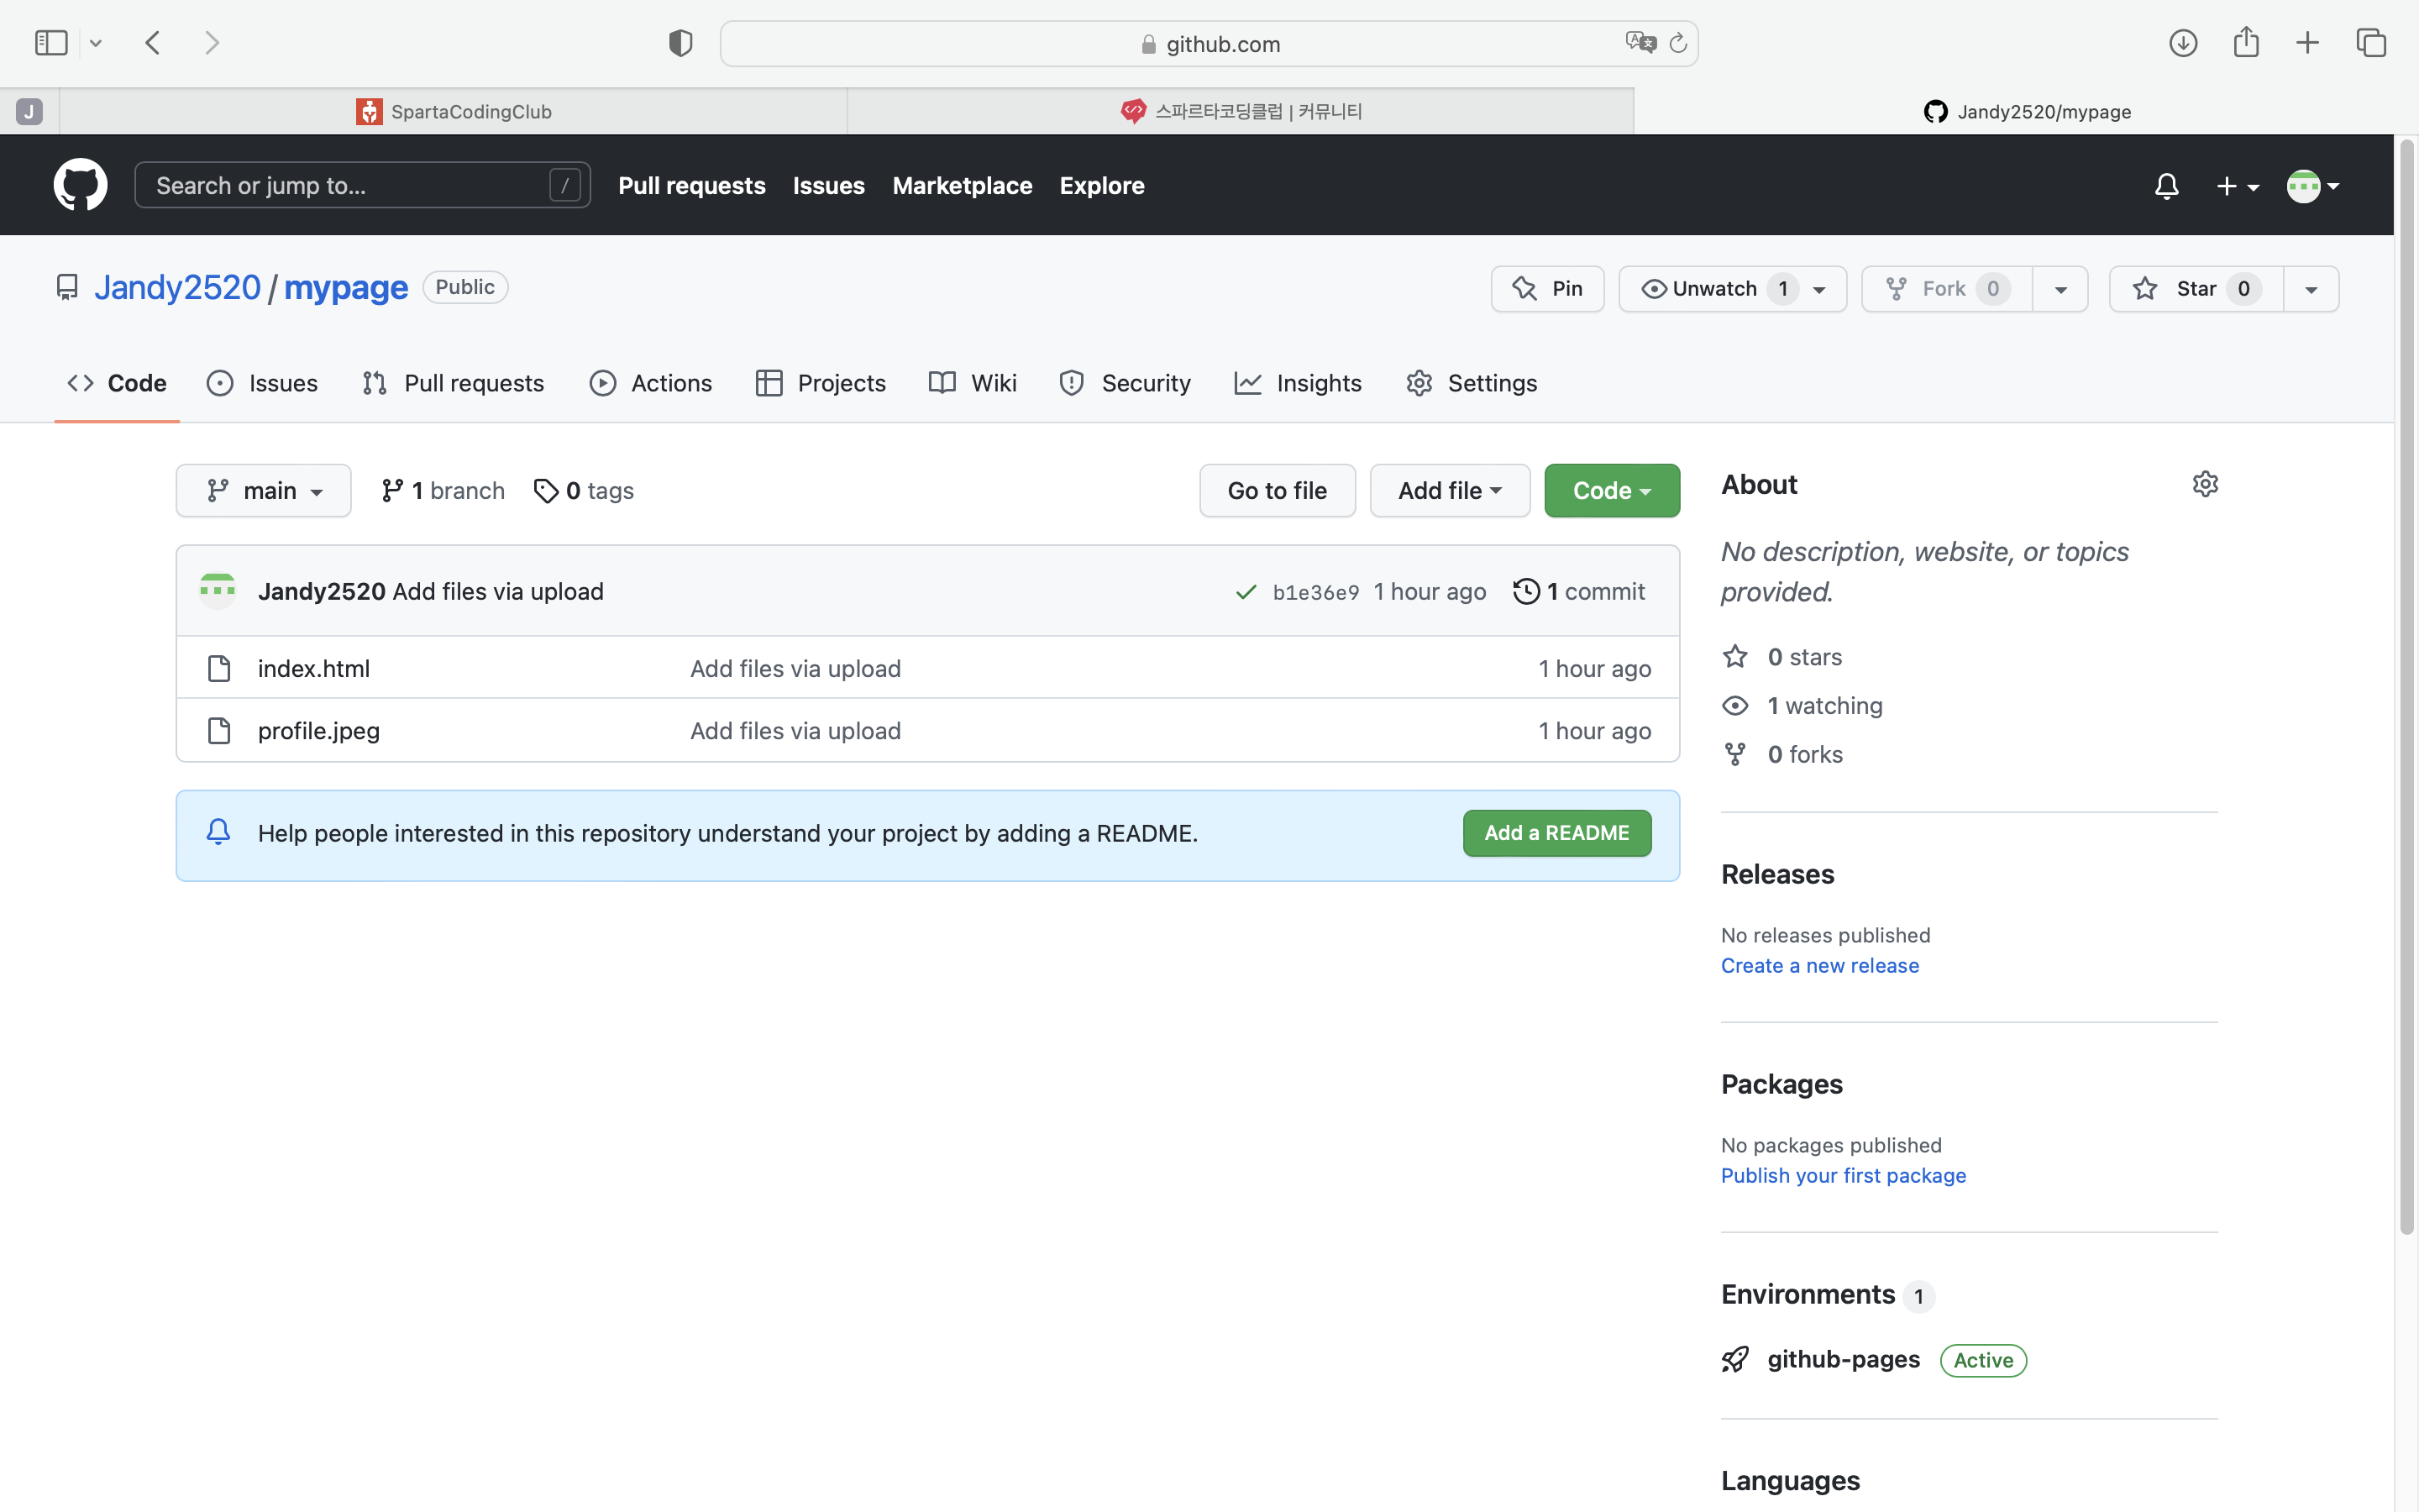Expand the Safari sidebar options chevron
The height and width of the screenshot is (1512, 2419).
pyautogui.click(x=96, y=43)
